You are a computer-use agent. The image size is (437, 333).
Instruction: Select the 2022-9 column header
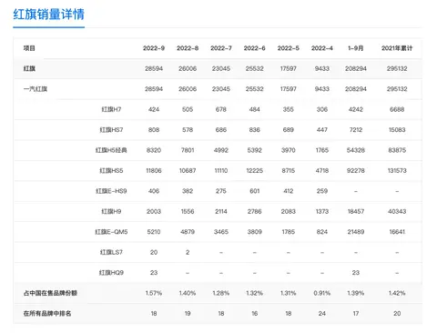154,48
